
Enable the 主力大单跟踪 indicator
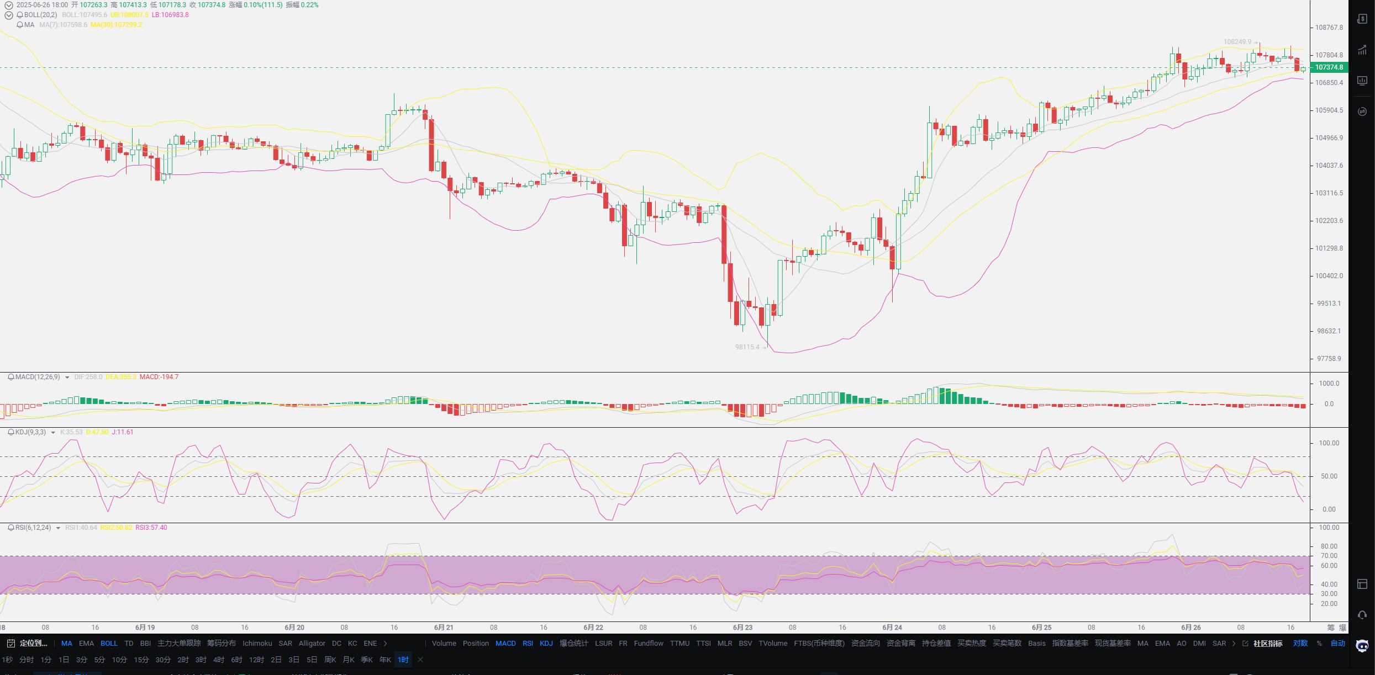tap(179, 644)
